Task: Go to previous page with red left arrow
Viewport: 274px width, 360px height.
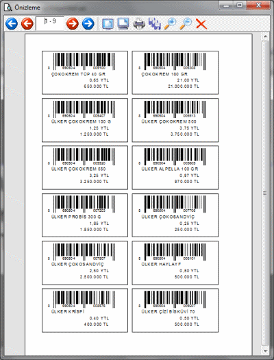Action: tap(27, 23)
